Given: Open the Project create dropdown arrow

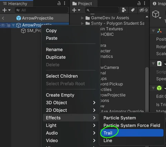Looking at the screenshot, I should tap(79, 10).
